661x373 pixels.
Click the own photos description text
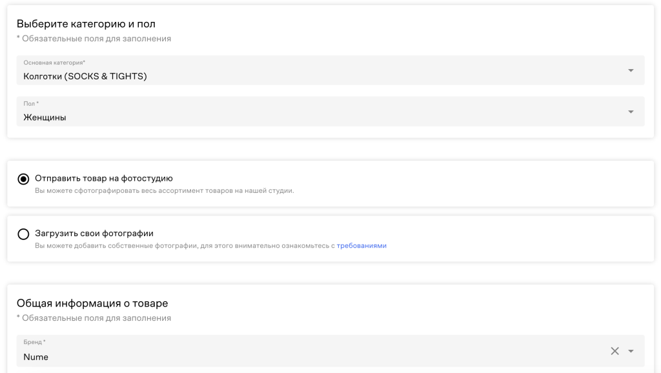185,246
